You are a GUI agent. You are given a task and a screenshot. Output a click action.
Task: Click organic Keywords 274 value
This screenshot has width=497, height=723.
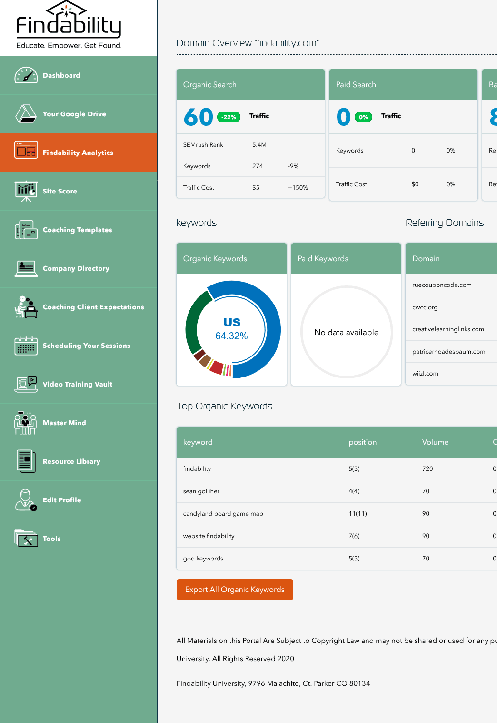coord(258,166)
